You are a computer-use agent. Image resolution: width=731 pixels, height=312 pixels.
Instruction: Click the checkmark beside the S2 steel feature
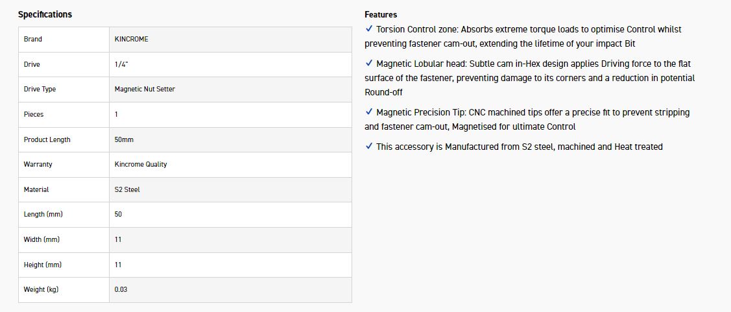(369, 147)
